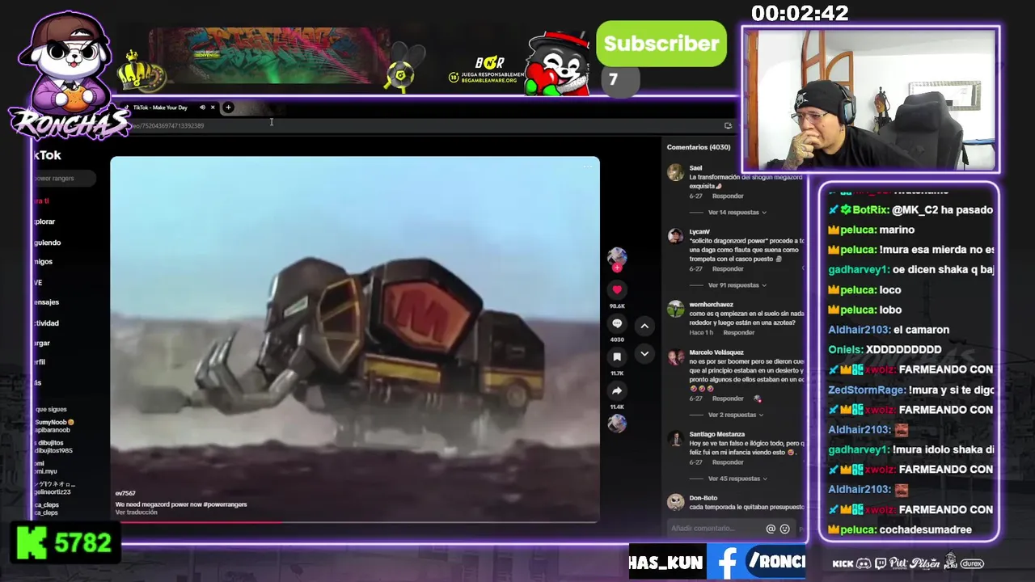1035x582 pixels.
Task: Mute the TikTok browser tab speaker icon
Action: click(202, 108)
